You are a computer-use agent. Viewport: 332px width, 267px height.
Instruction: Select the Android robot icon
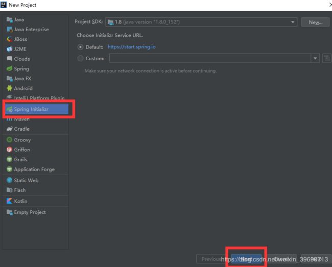pos(9,88)
